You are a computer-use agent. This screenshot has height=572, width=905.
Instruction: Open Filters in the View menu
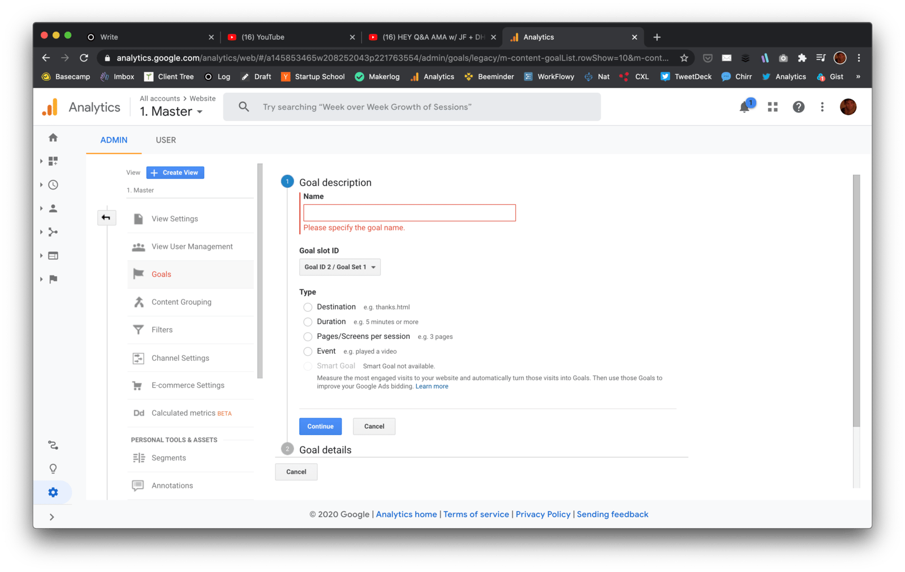click(162, 330)
